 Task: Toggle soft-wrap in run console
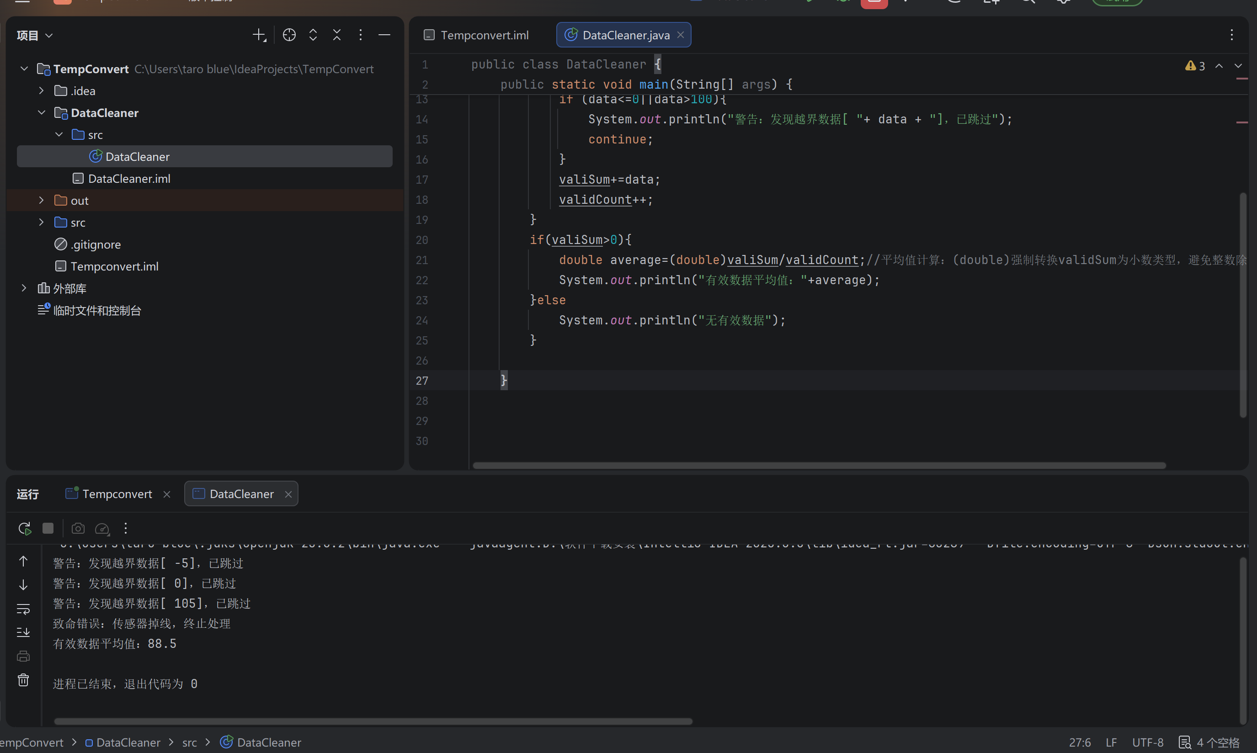tap(23, 609)
